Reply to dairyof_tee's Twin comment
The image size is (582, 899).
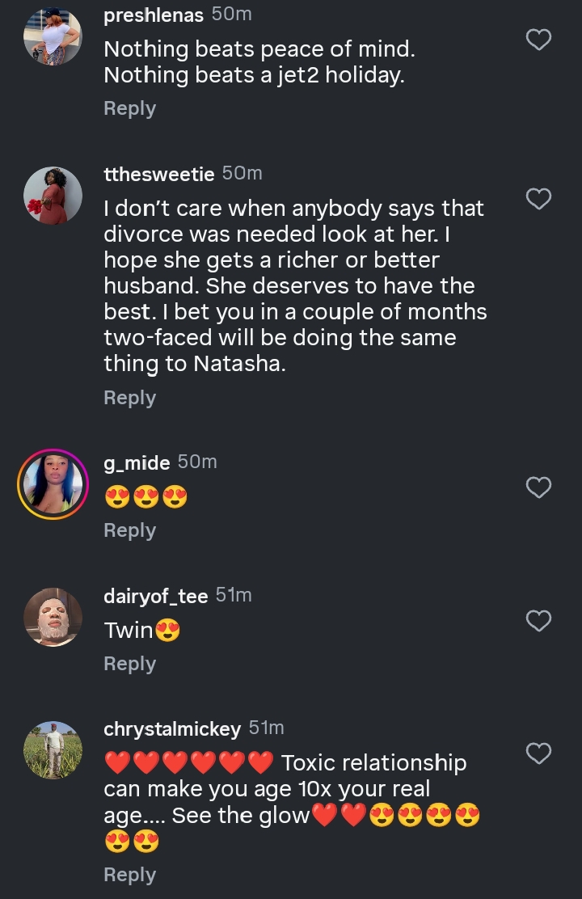point(129,664)
